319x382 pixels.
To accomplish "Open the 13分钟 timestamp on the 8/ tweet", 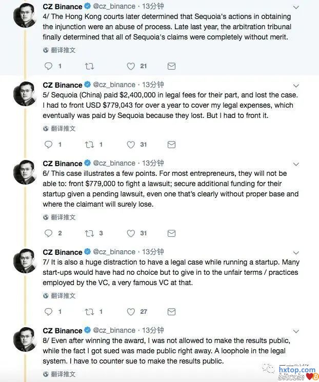I will (x=153, y=331).
